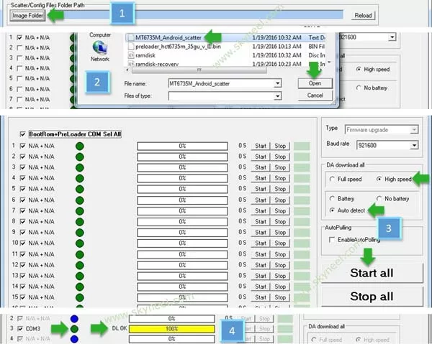This screenshot has width=432, height=344.
Task: Click Stop for port 1
Action: (280, 146)
